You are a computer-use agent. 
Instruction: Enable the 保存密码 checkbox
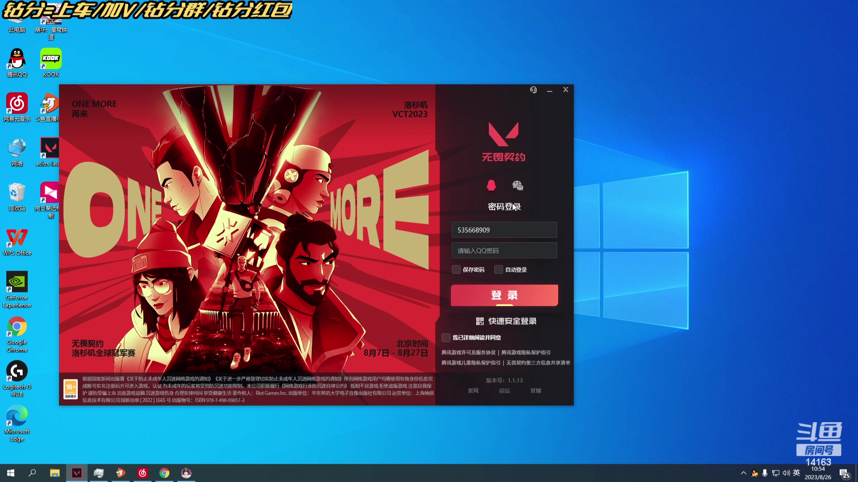click(456, 270)
